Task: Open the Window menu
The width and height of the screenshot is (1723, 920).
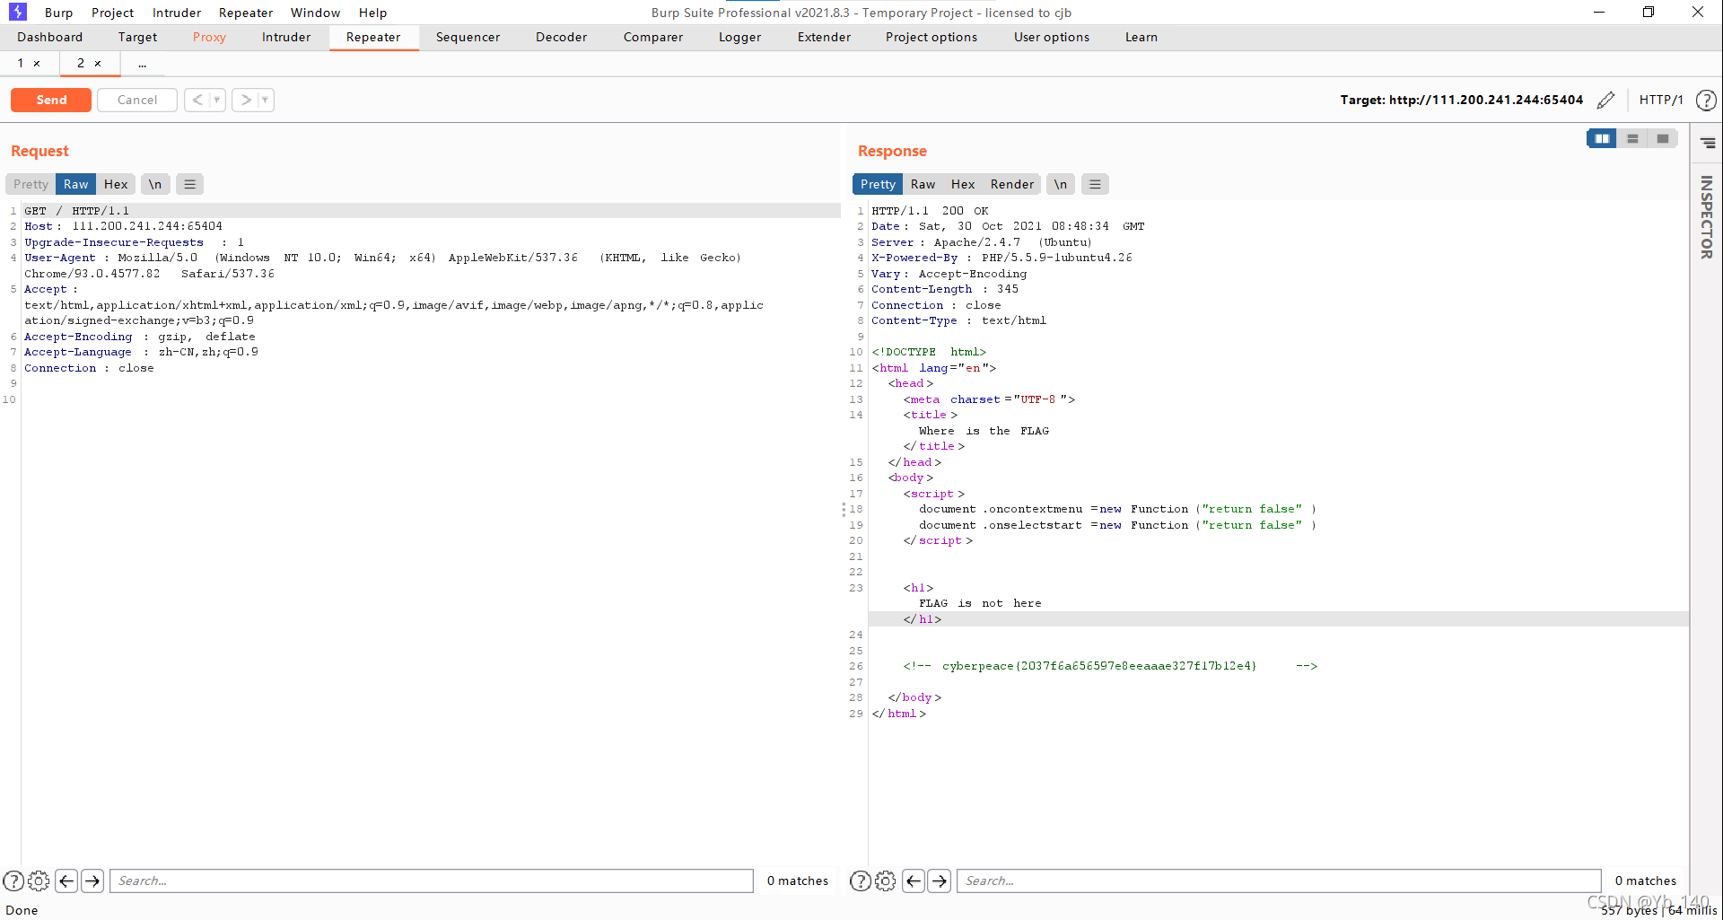Action: pyautogui.click(x=315, y=13)
